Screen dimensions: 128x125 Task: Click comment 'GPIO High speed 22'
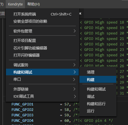(104, 44)
